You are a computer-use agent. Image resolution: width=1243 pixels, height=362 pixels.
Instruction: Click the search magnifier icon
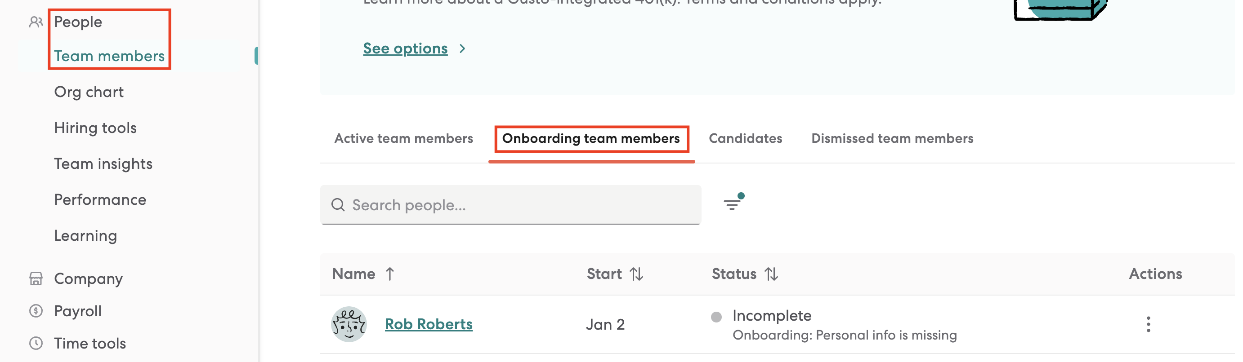(x=338, y=205)
